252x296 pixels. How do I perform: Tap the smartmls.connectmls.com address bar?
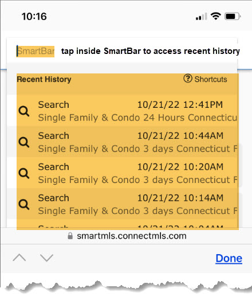127,236
